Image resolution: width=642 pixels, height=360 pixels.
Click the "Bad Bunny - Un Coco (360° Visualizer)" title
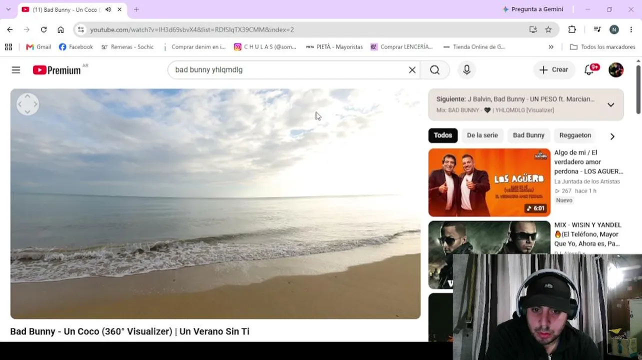click(x=130, y=331)
